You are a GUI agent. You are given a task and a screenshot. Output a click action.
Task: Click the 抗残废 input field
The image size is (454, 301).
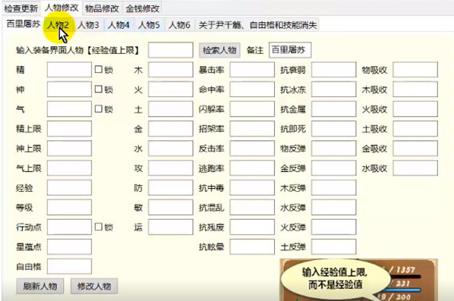(x=252, y=227)
